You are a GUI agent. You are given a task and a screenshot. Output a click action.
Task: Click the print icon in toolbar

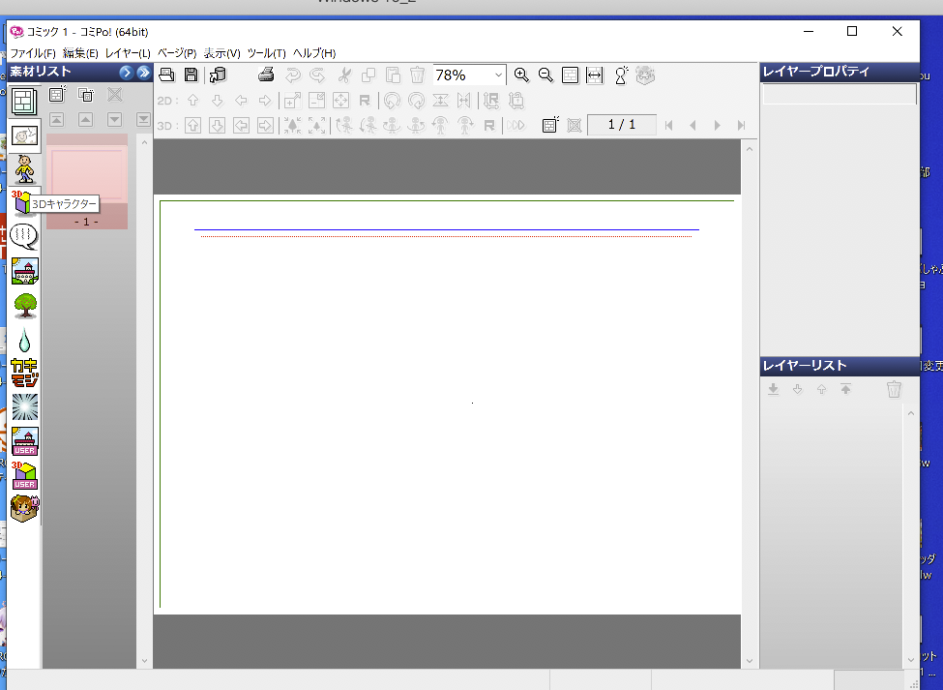pos(266,75)
